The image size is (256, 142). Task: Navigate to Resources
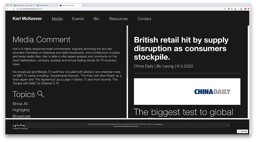point(118,19)
